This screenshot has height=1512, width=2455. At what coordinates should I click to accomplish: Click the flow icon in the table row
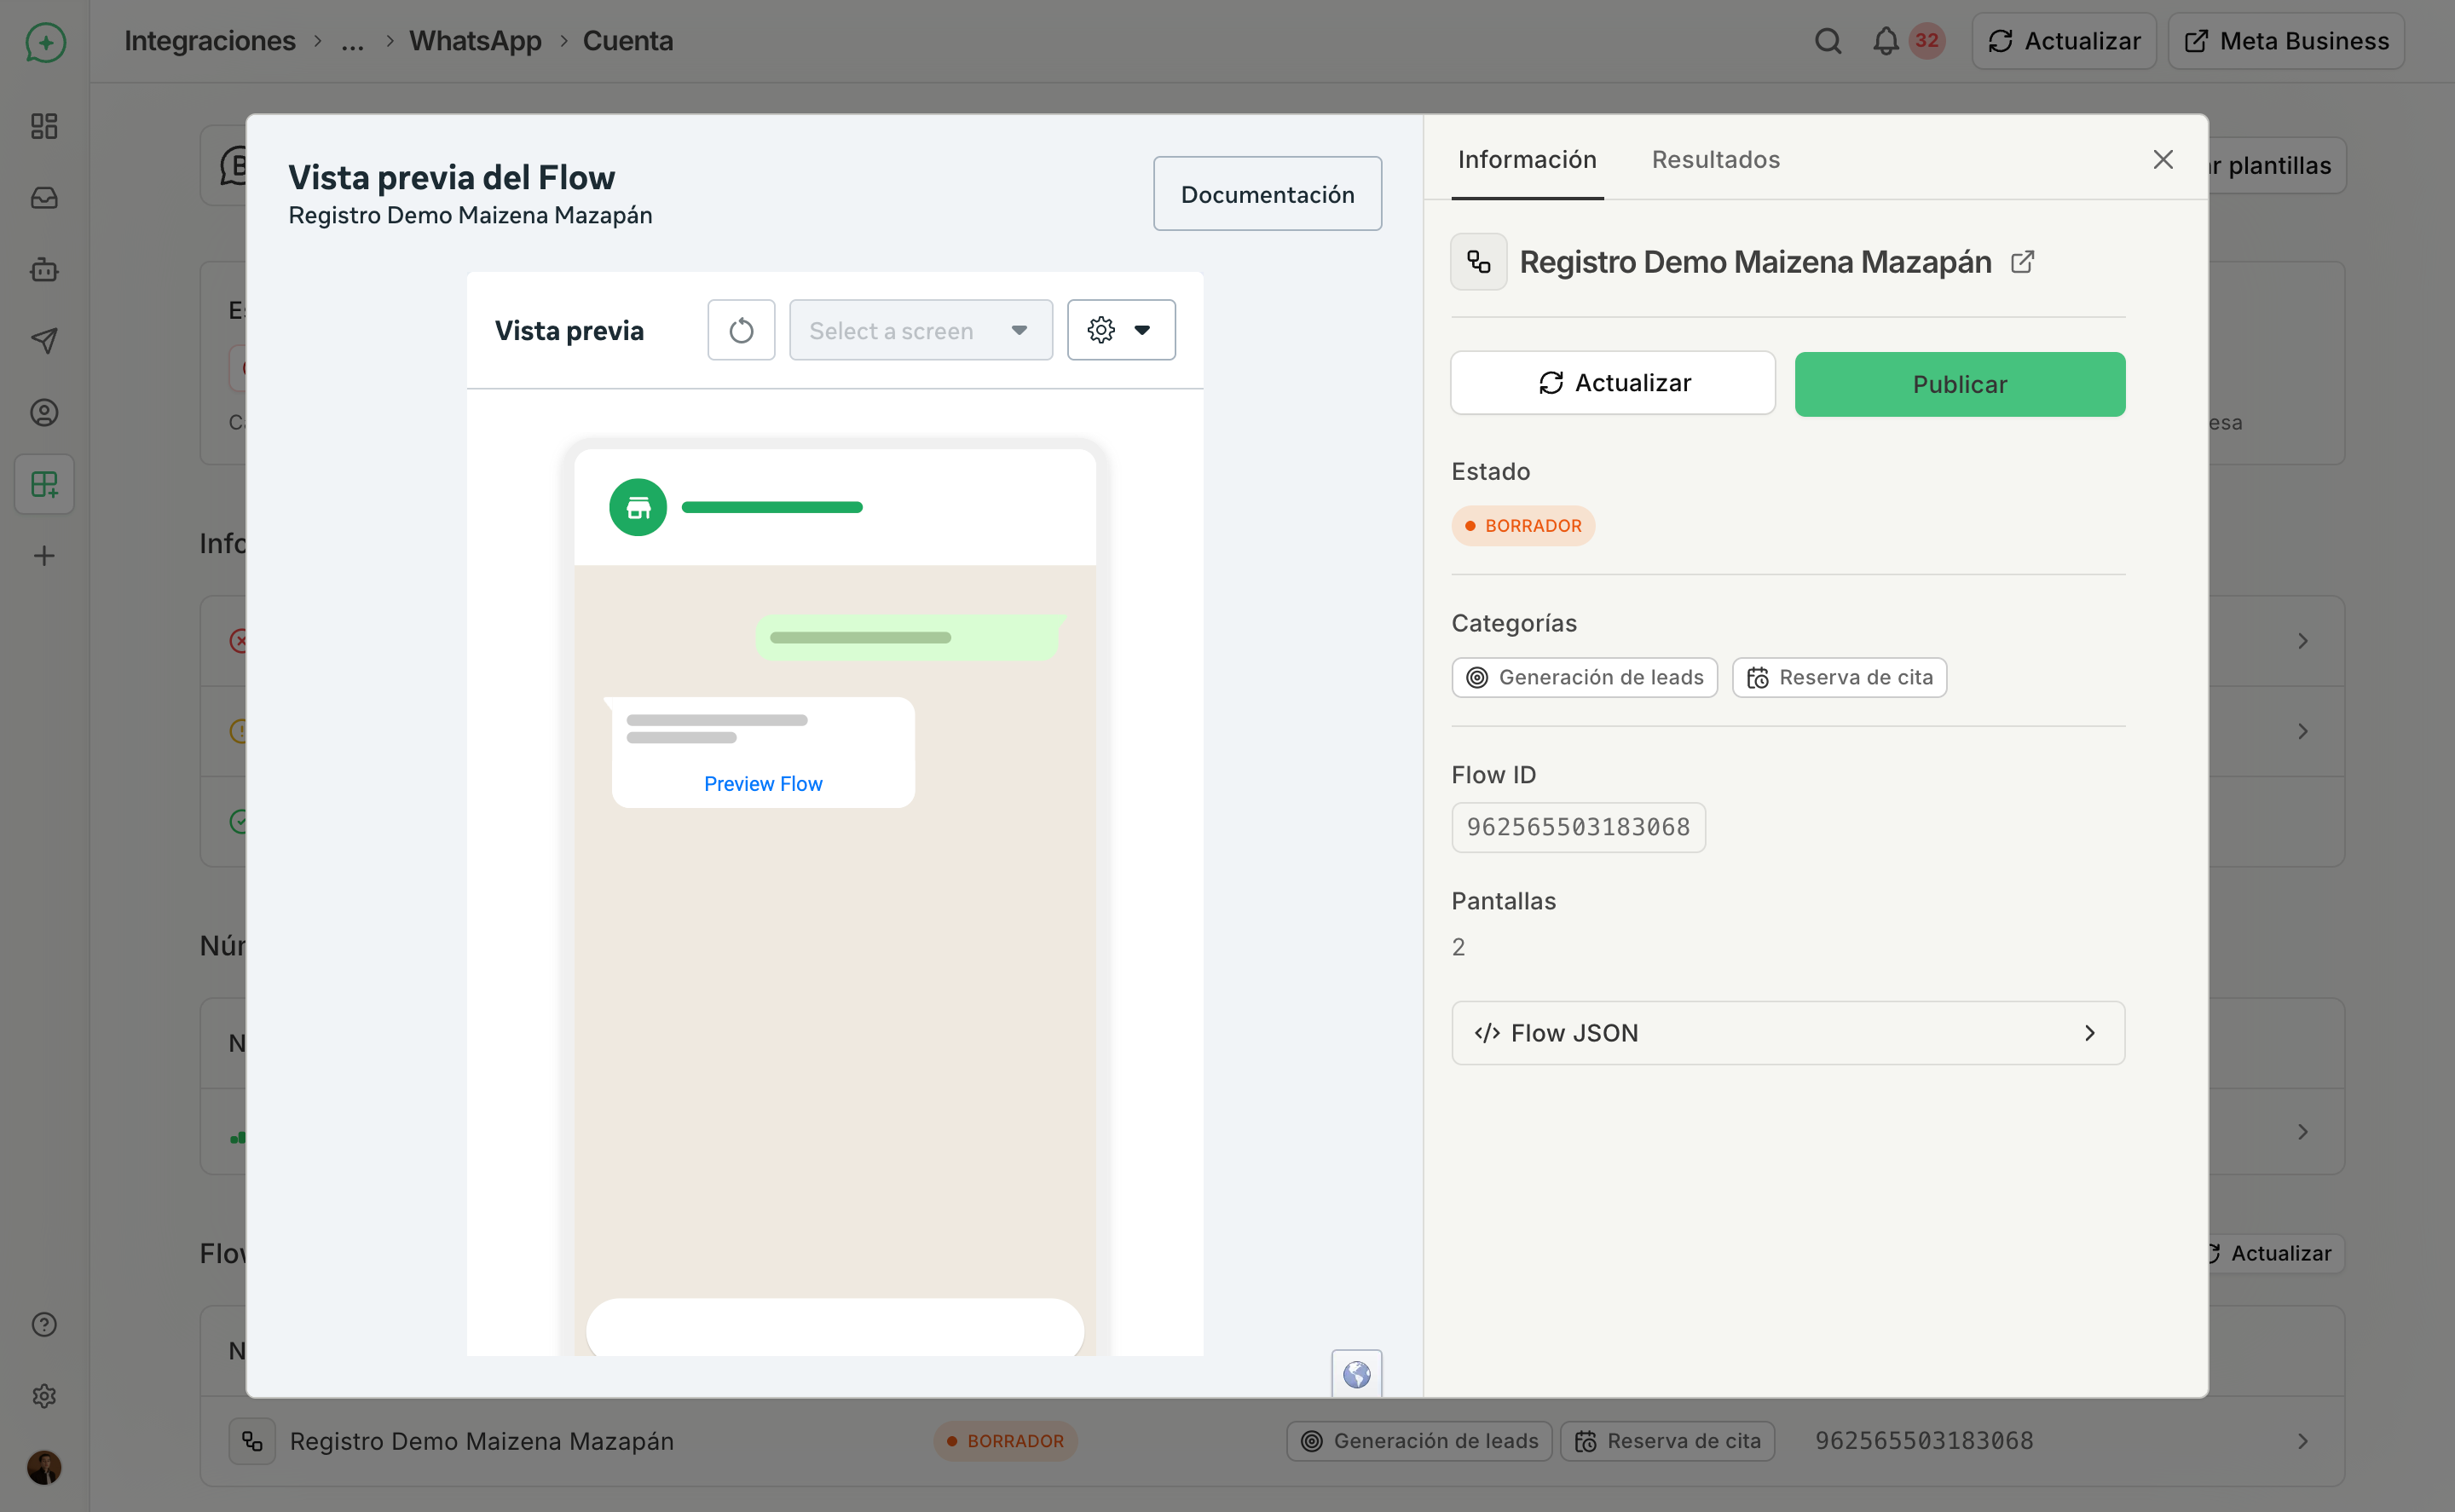(252, 1441)
